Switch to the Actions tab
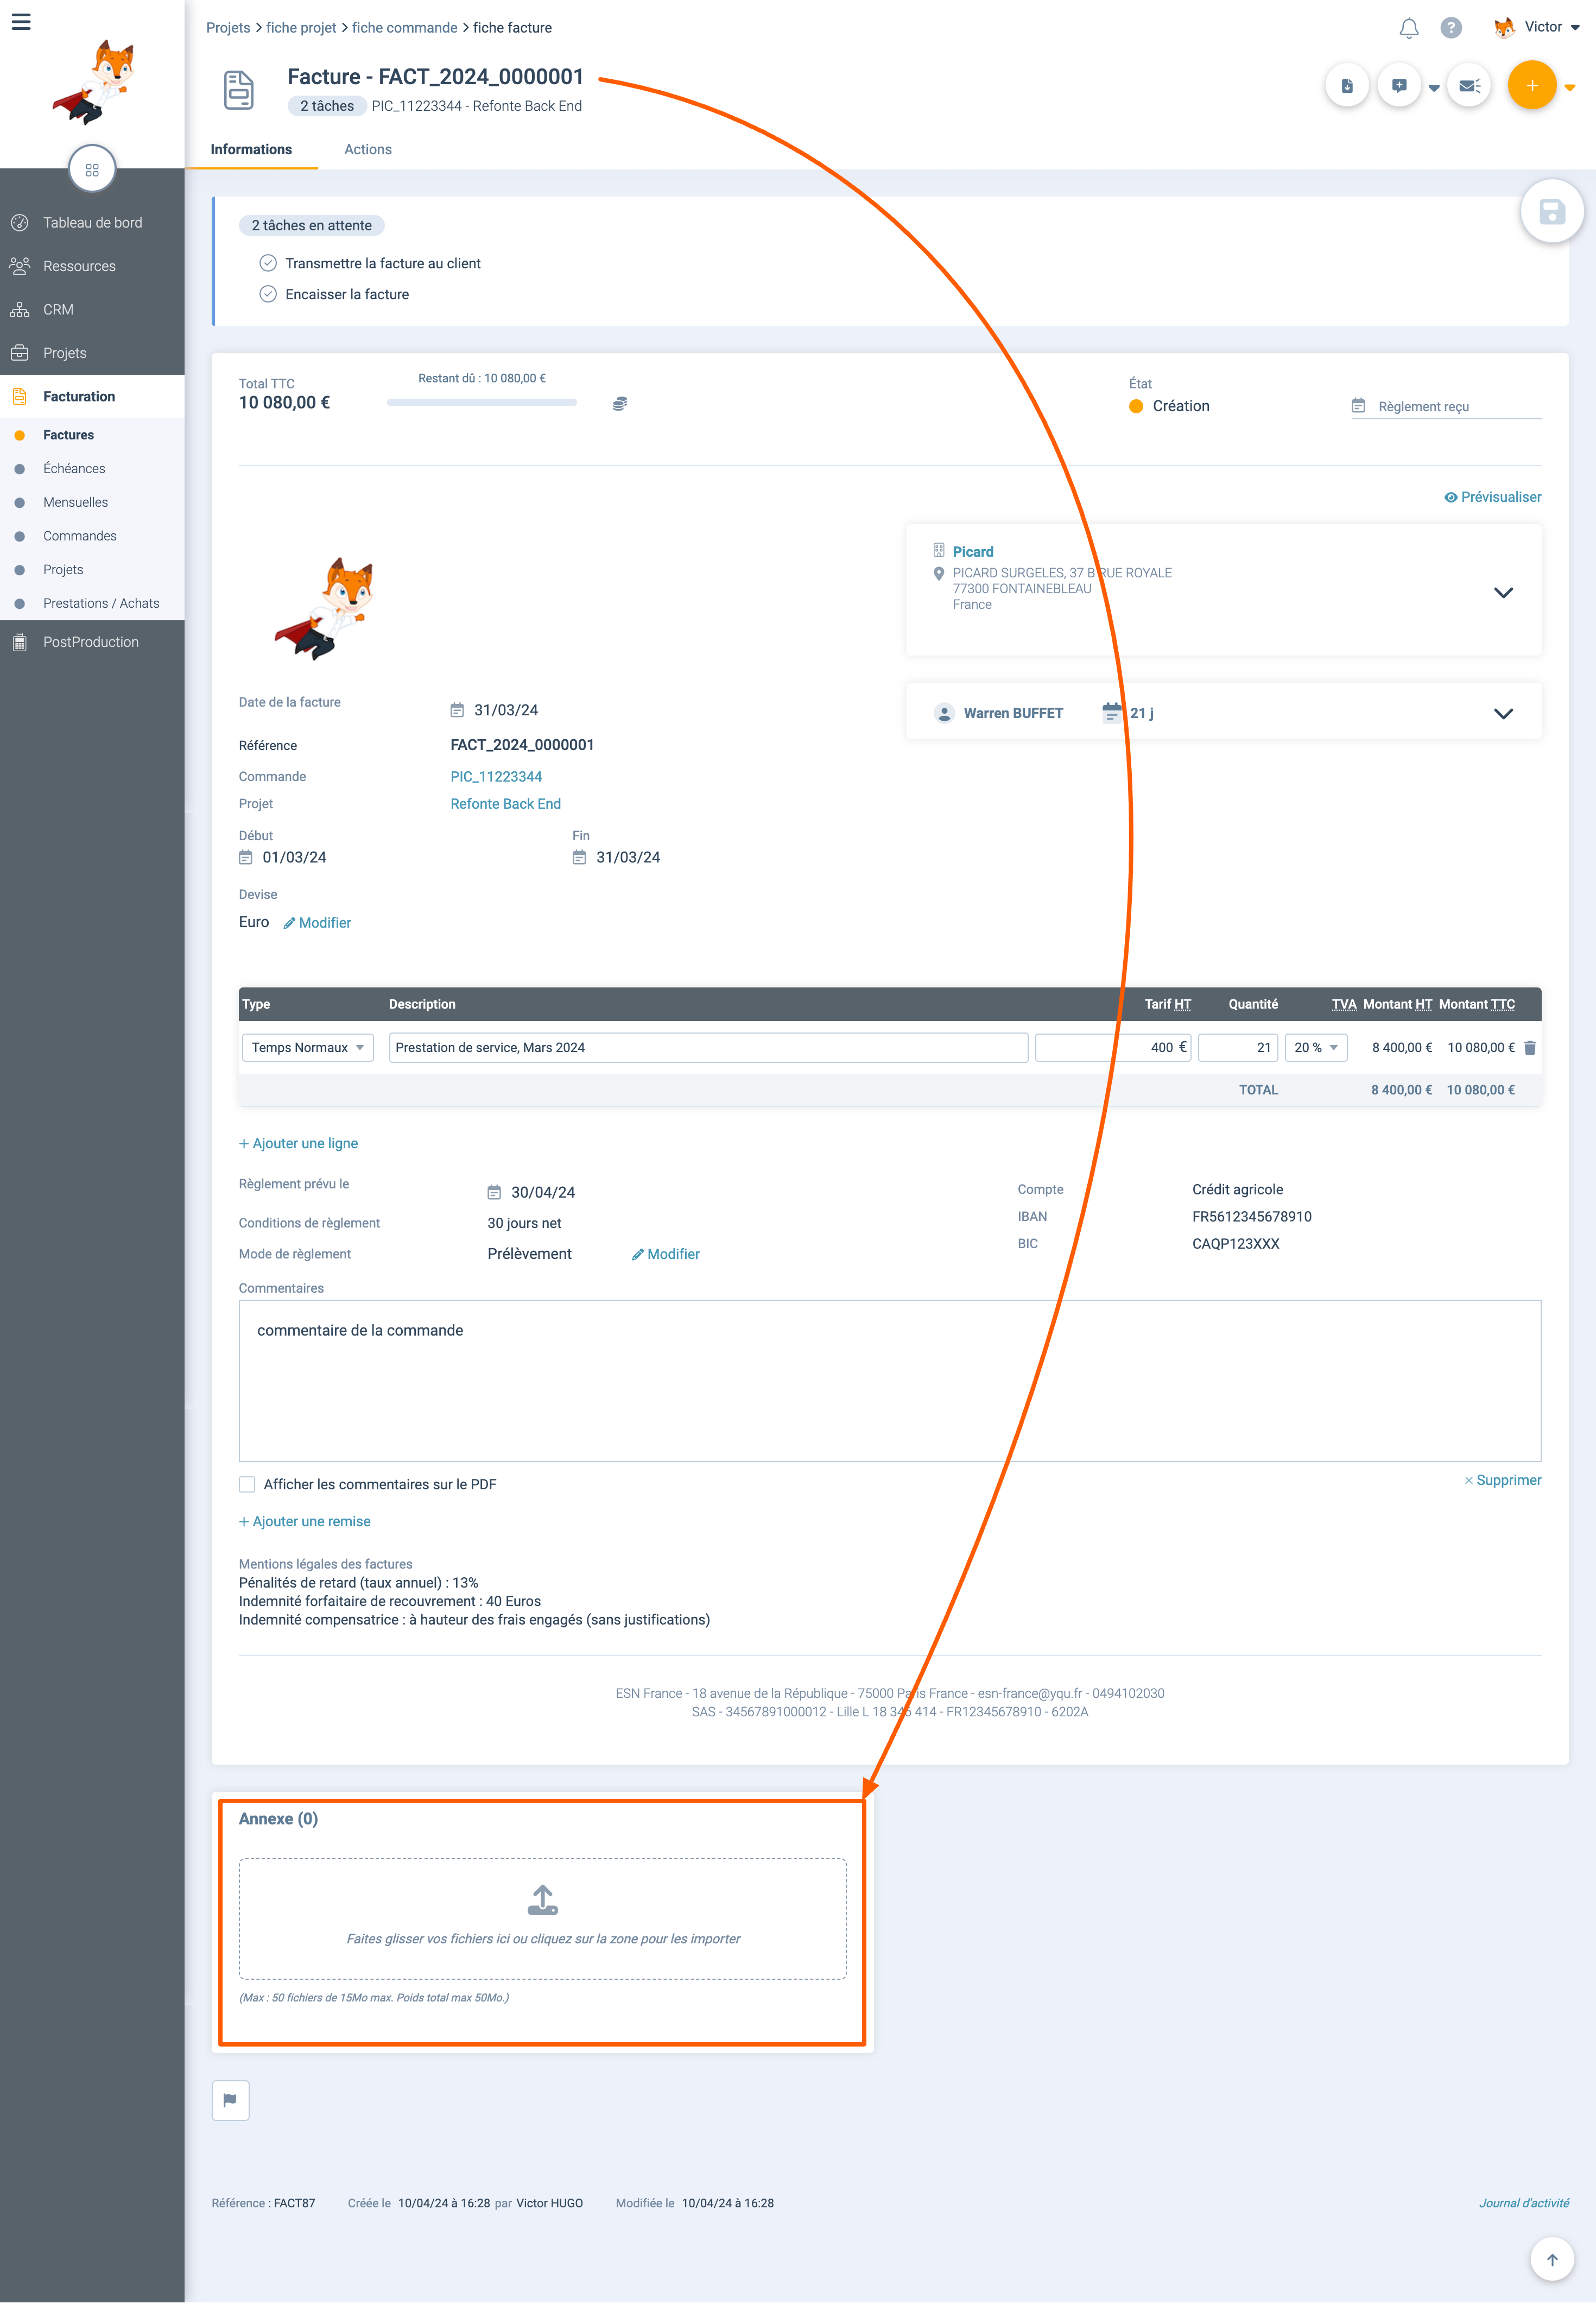Viewport: 1596px width, 2304px height. 367,149
